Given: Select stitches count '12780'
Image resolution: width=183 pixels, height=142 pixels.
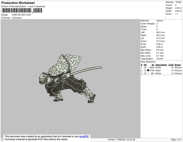Looking at the screenshot, I should (x=178, y=2).
